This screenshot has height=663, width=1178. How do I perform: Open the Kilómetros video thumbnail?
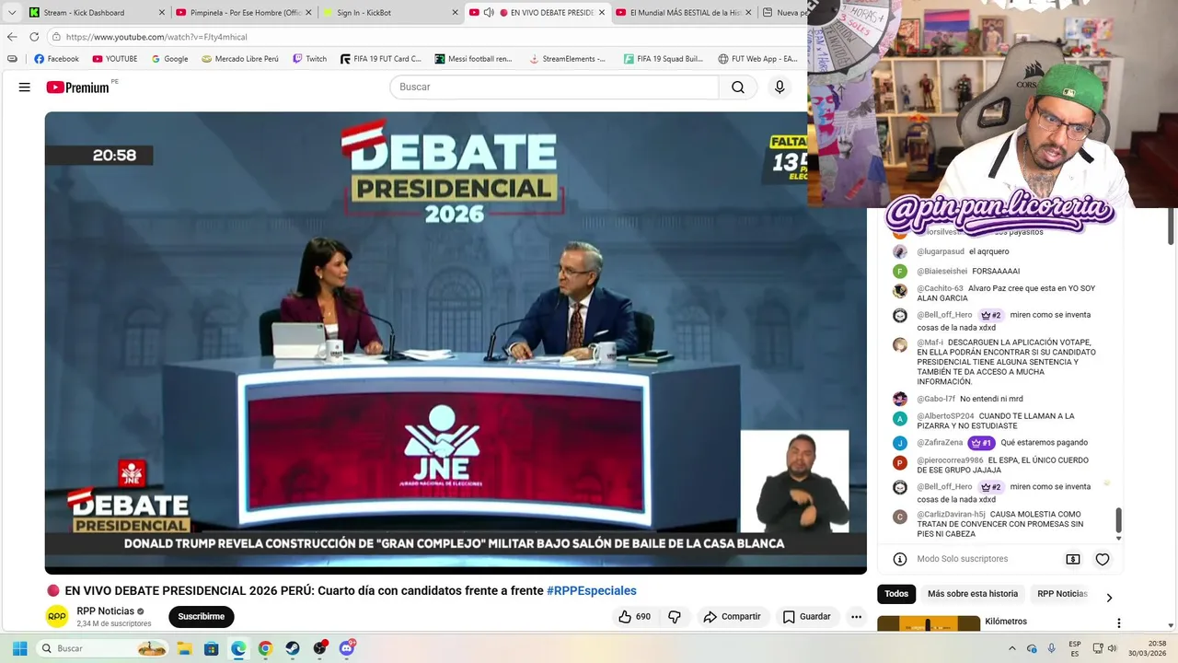pos(929,623)
